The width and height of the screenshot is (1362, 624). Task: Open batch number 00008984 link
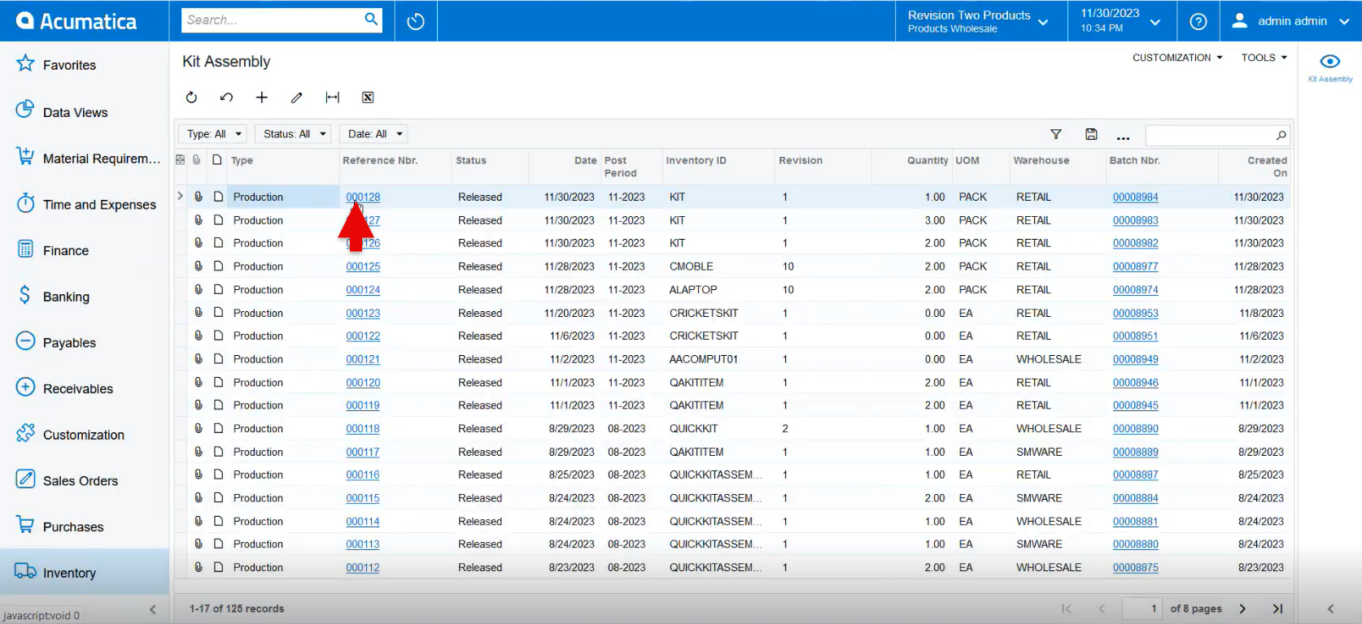[x=1136, y=197]
